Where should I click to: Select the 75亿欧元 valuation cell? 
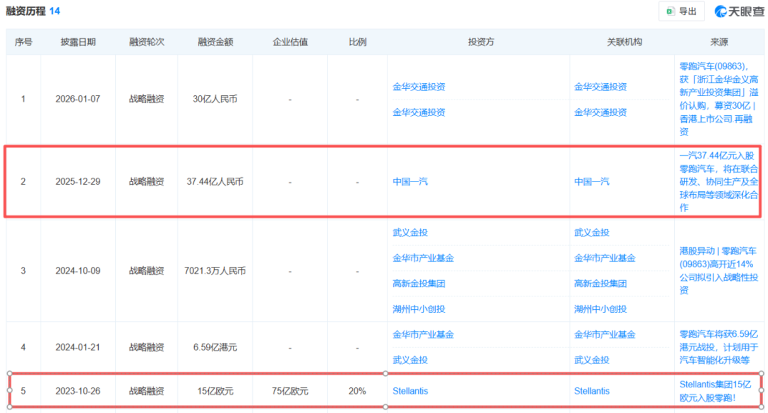[290, 391]
